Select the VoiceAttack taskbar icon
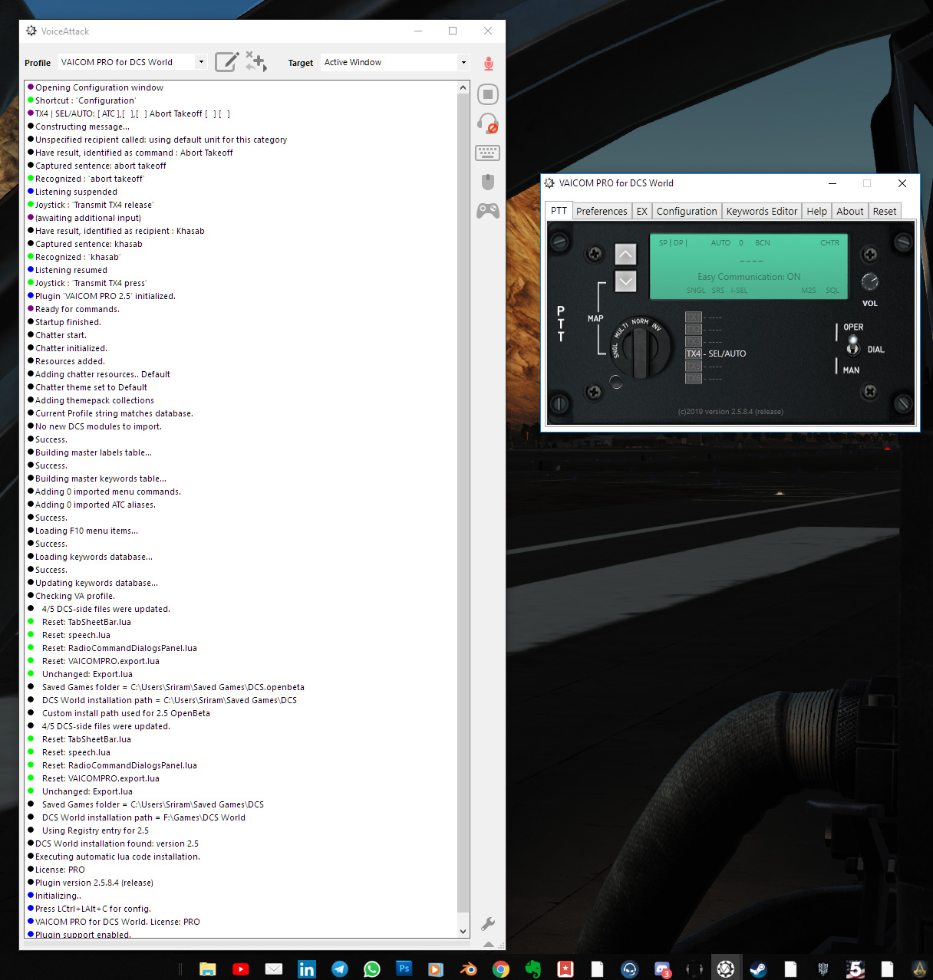 click(726, 969)
